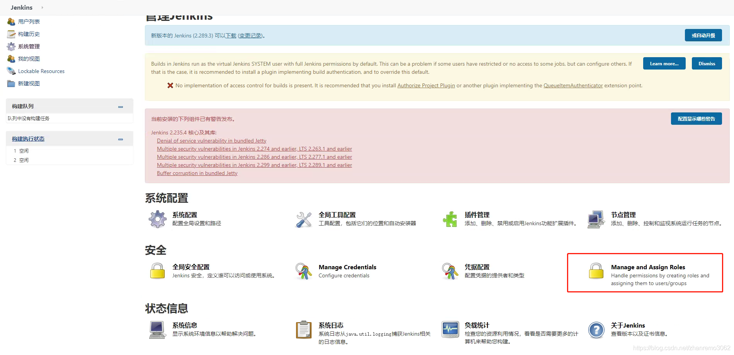Open 系统信息 title link
The width and height of the screenshot is (734, 355).
coord(185,325)
